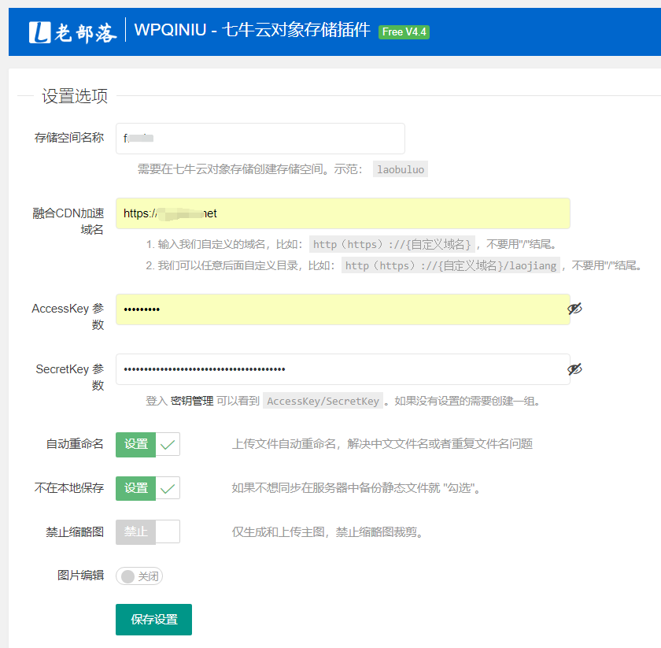
Task: Focus the SecretKey 参数 field
Action: [x=343, y=369]
